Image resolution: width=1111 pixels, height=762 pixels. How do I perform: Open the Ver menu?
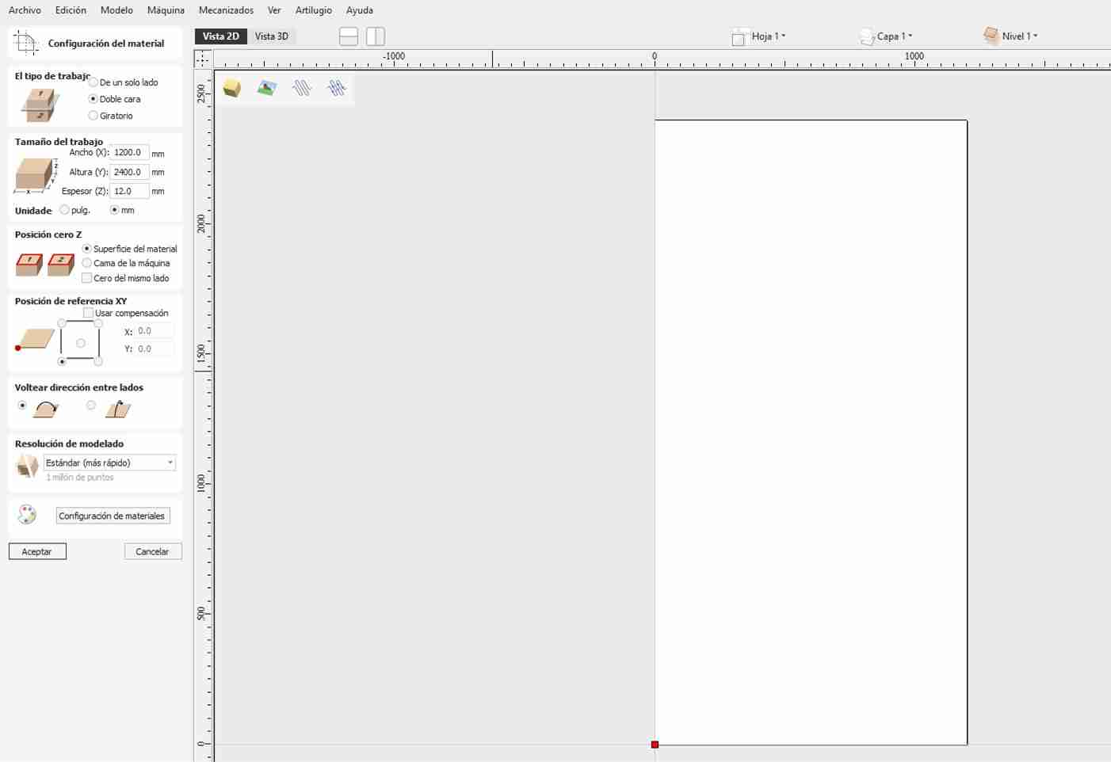click(274, 10)
